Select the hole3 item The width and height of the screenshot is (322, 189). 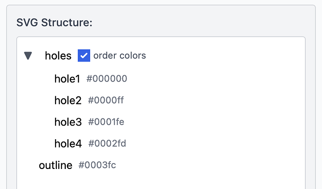click(x=68, y=122)
